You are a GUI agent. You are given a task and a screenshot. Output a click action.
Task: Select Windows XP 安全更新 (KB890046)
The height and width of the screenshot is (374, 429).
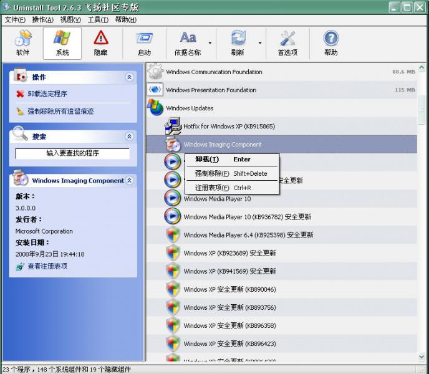click(x=282, y=289)
